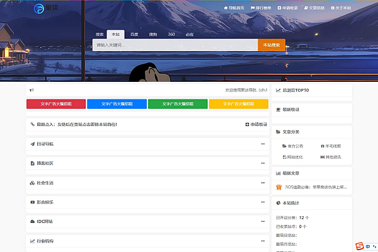Viewport: 378px width, 252px height.
Task: Open more options for IDC网站
Action: tap(263, 221)
